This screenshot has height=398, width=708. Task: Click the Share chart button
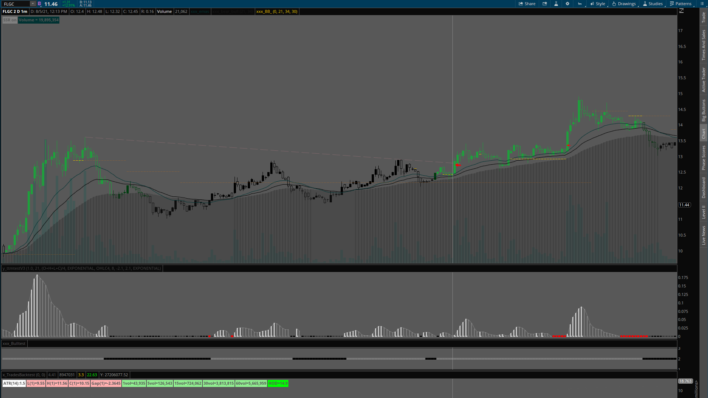pyautogui.click(x=527, y=4)
